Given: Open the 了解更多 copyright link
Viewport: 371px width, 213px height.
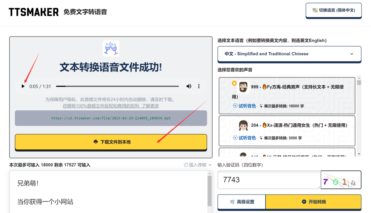Looking at the screenshot, I should pyautogui.click(x=150, y=106).
